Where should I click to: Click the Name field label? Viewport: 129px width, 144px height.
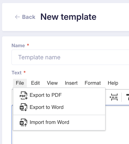click(x=18, y=45)
